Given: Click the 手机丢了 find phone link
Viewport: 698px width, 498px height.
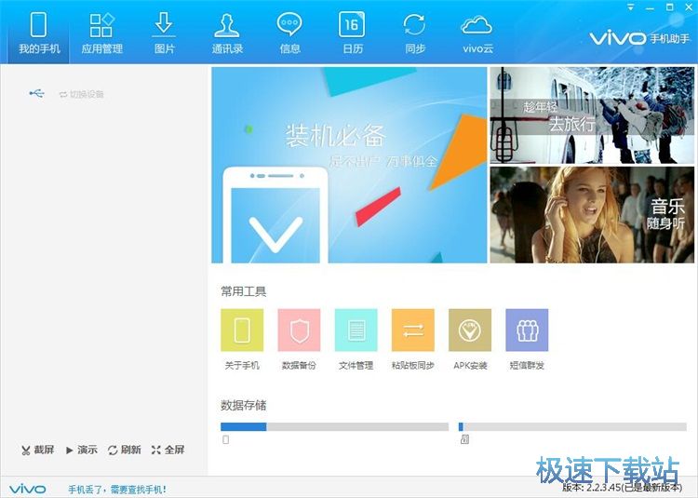Looking at the screenshot, I should tap(117, 489).
